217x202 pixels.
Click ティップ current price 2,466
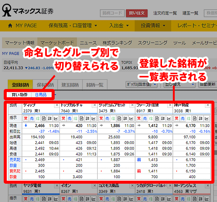[40, 126]
